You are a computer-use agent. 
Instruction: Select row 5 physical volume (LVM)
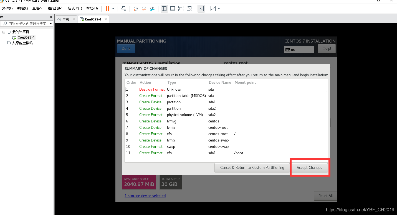(226, 115)
